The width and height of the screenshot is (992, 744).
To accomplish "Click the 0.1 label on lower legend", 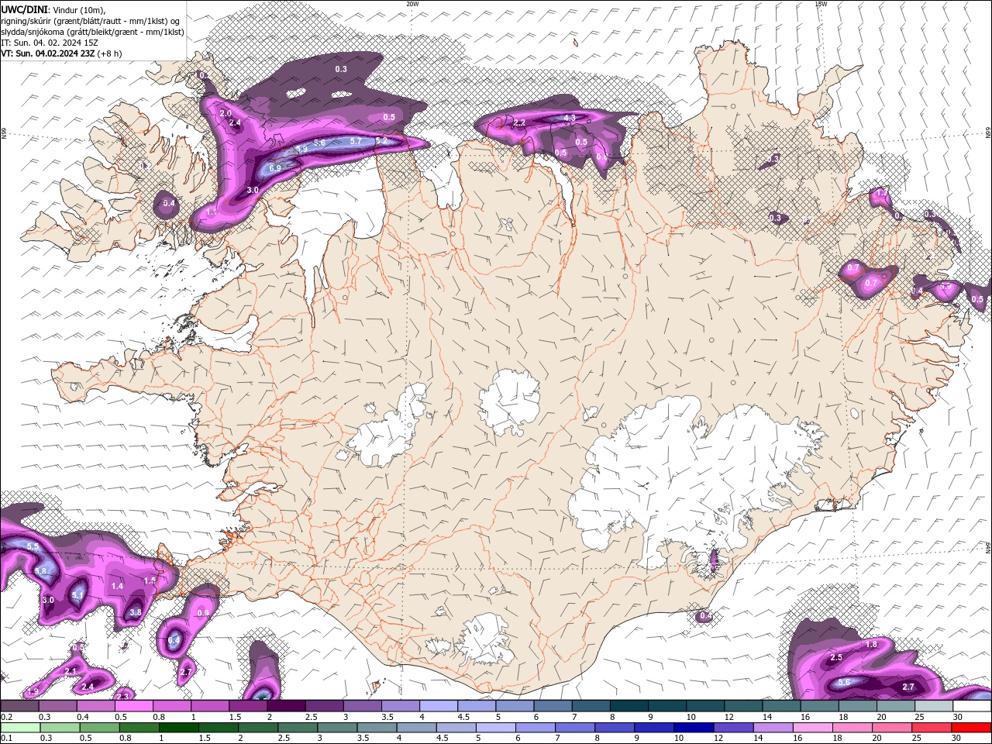I will pos(7,738).
